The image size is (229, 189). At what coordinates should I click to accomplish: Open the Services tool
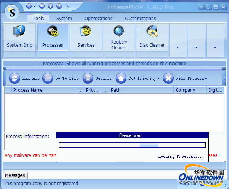tap(86, 38)
